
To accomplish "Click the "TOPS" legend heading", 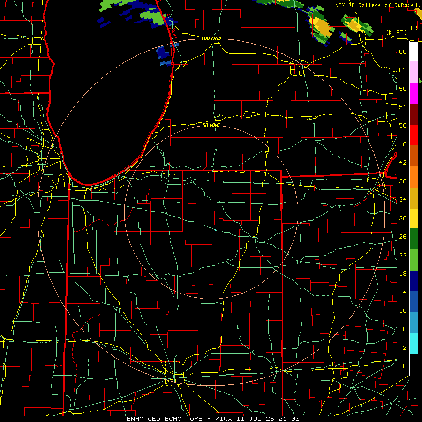I will [x=412, y=28].
